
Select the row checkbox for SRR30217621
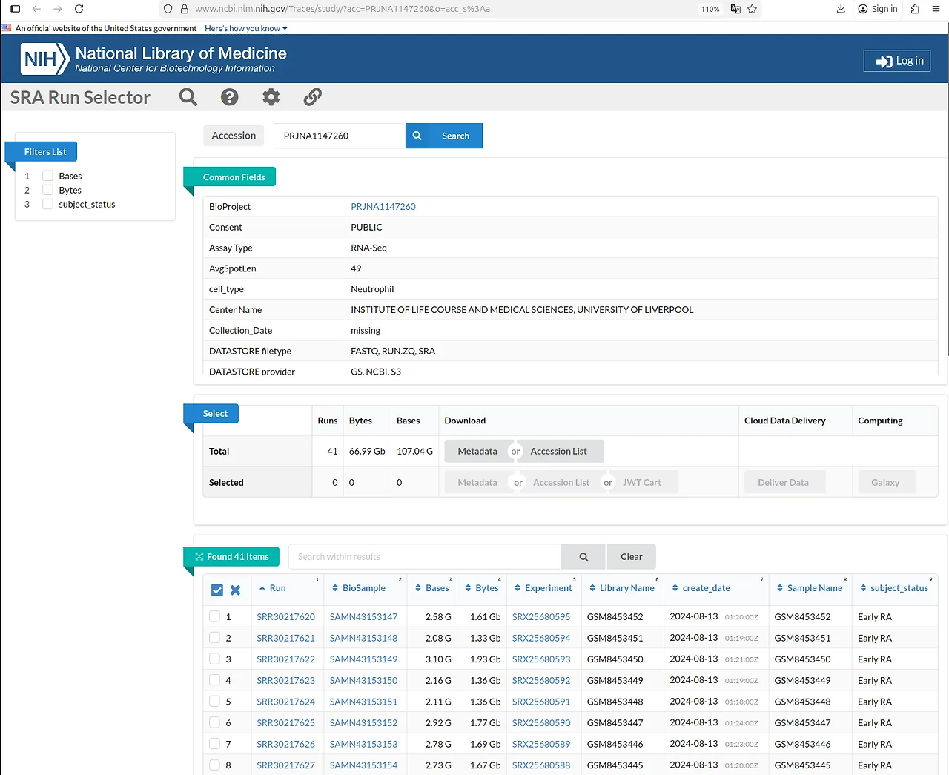214,637
